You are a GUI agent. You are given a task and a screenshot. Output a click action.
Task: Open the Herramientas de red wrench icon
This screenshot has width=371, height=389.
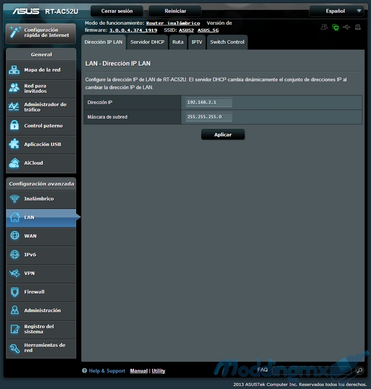(15, 348)
